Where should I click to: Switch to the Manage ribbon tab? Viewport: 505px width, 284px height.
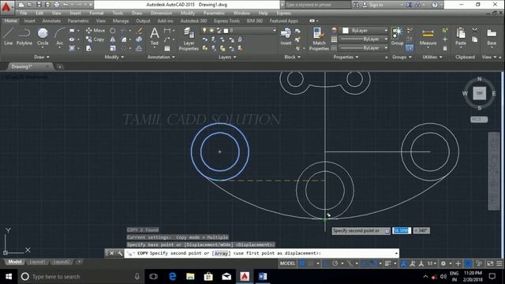click(x=121, y=21)
